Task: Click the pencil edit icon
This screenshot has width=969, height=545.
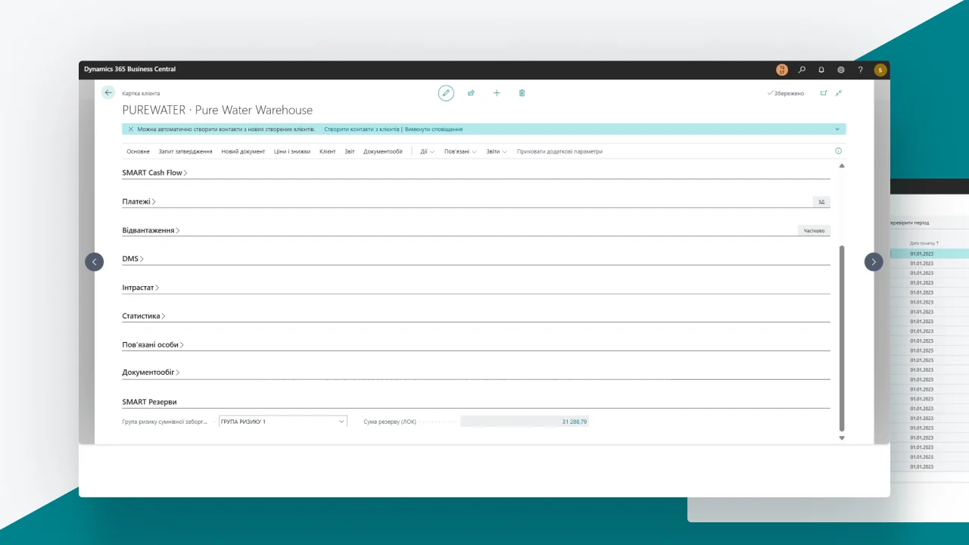Action: 446,93
